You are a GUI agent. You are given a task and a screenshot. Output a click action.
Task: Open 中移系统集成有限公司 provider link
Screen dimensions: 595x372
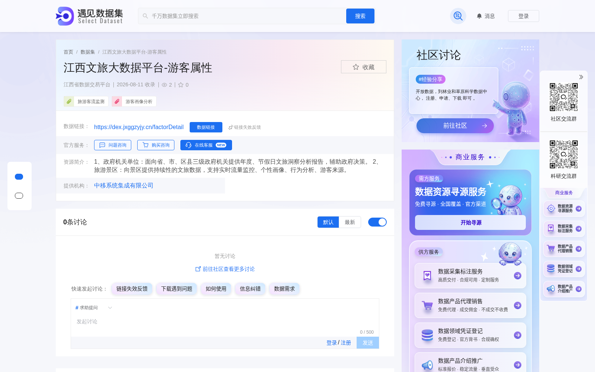(x=123, y=186)
